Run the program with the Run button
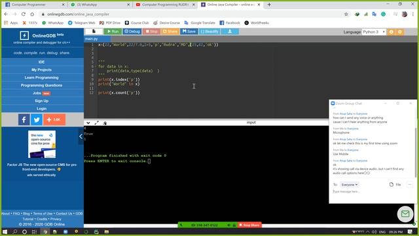The image size is (419, 236). coord(113,31)
